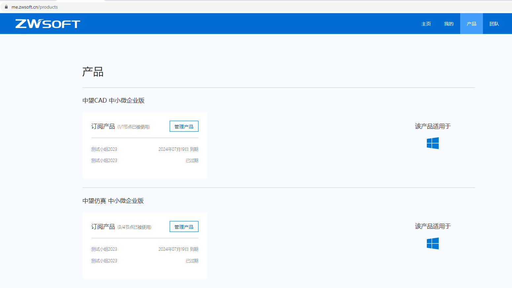Click the ZWSOFT logo in the header
Image resolution: width=512 pixels, height=288 pixels.
pos(48,24)
